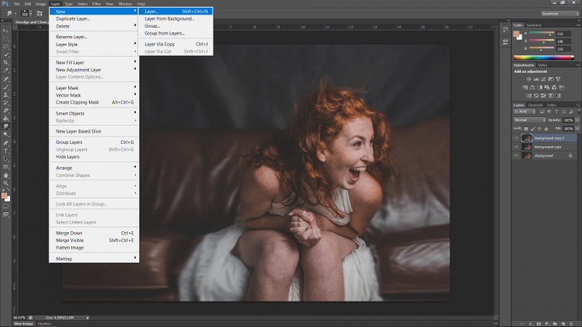Open the Fill dropdown arrow
Image resolution: width=582 pixels, height=327 pixels.
tap(577, 129)
